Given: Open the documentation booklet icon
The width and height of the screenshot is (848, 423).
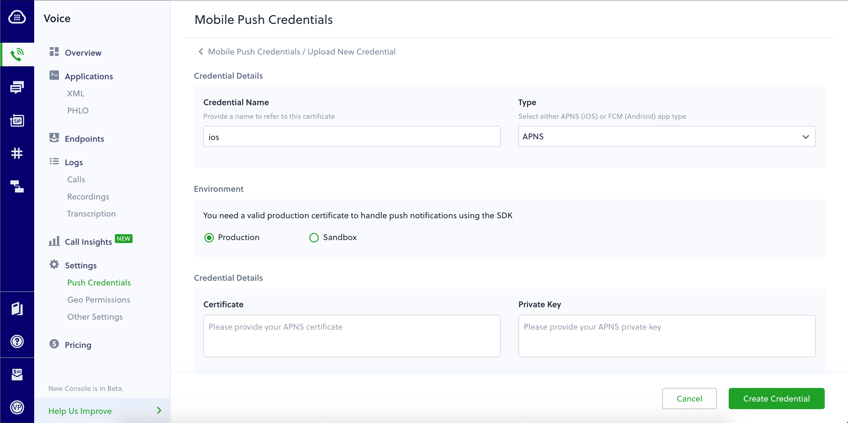Looking at the screenshot, I should tap(17, 309).
